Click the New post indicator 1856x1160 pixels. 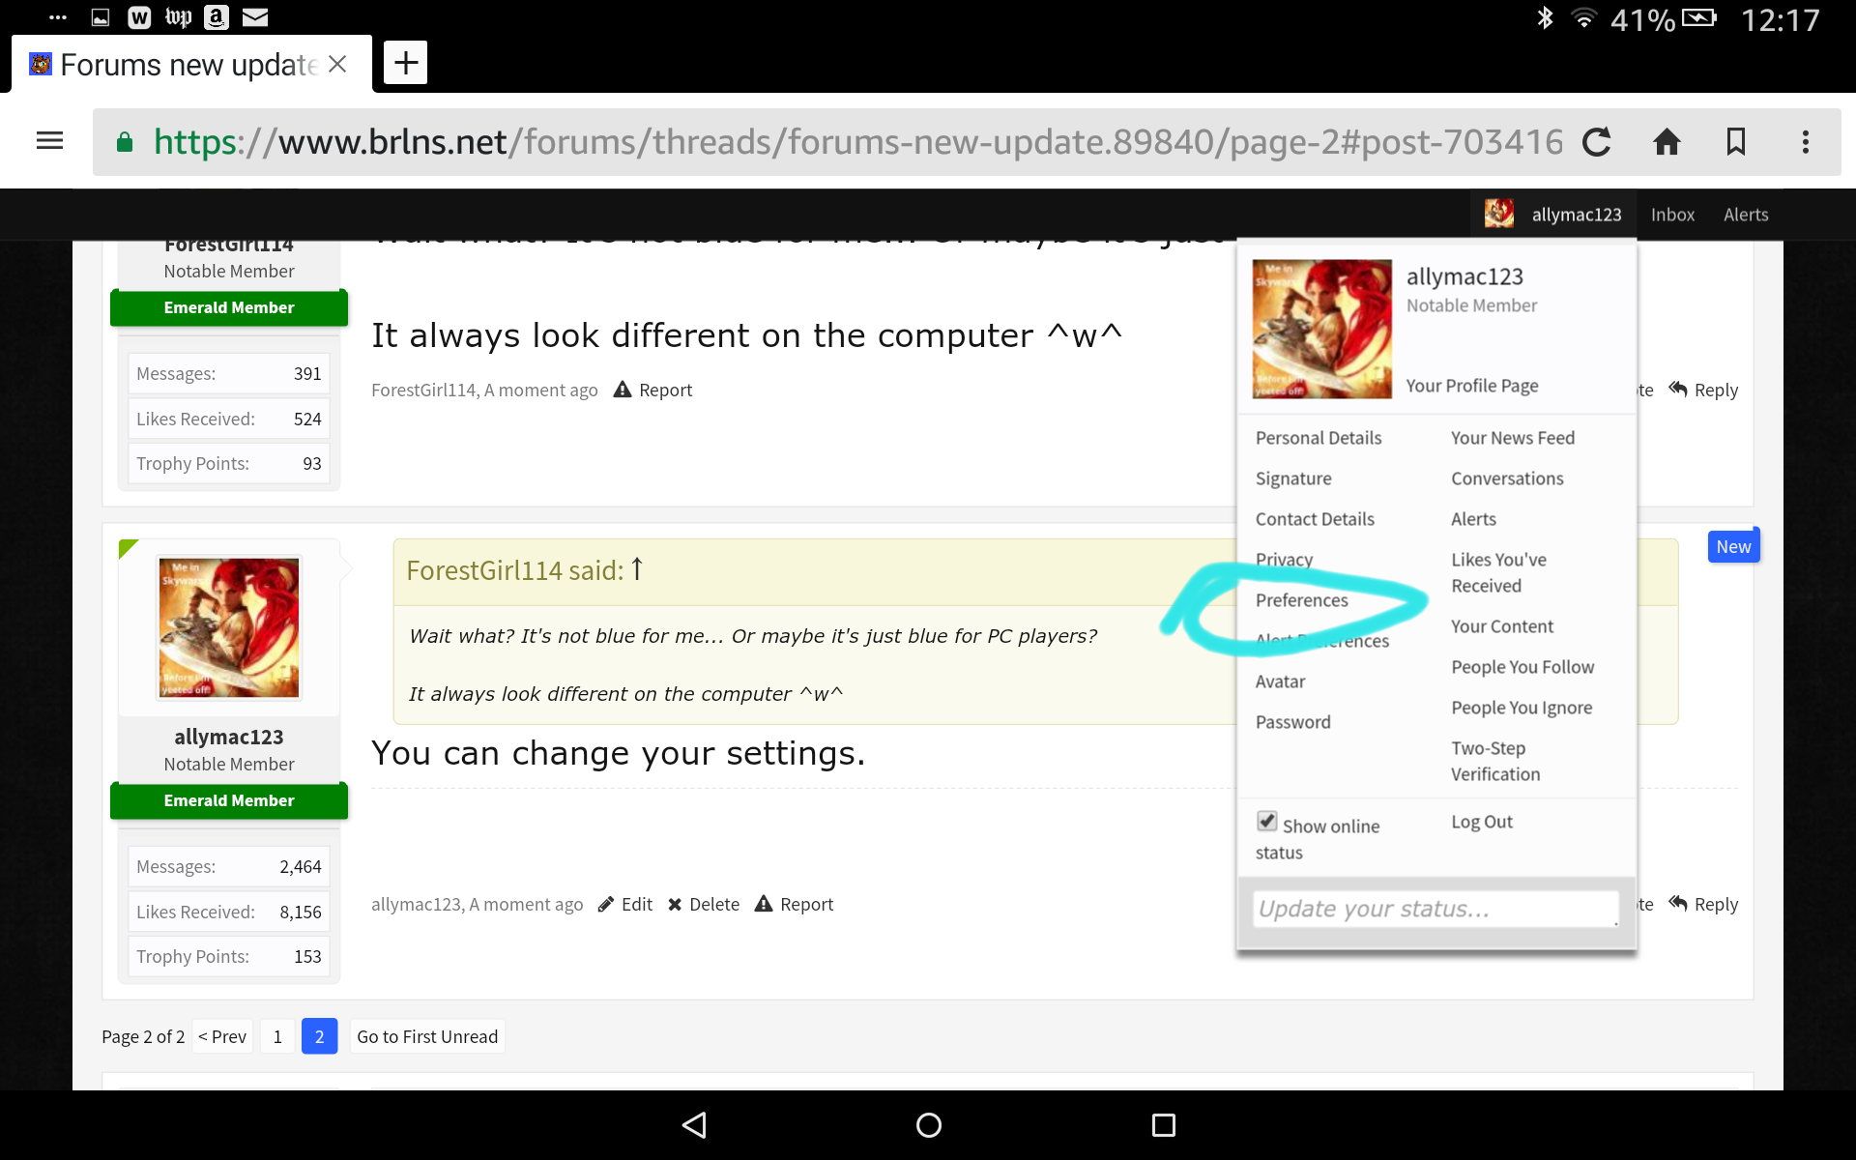pyautogui.click(x=1733, y=546)
